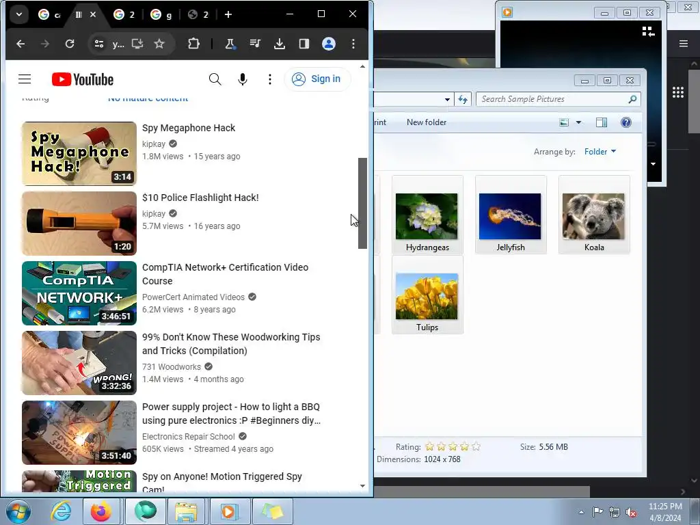
Task: Close the active YouTube tab
Action: coord(93,15)
